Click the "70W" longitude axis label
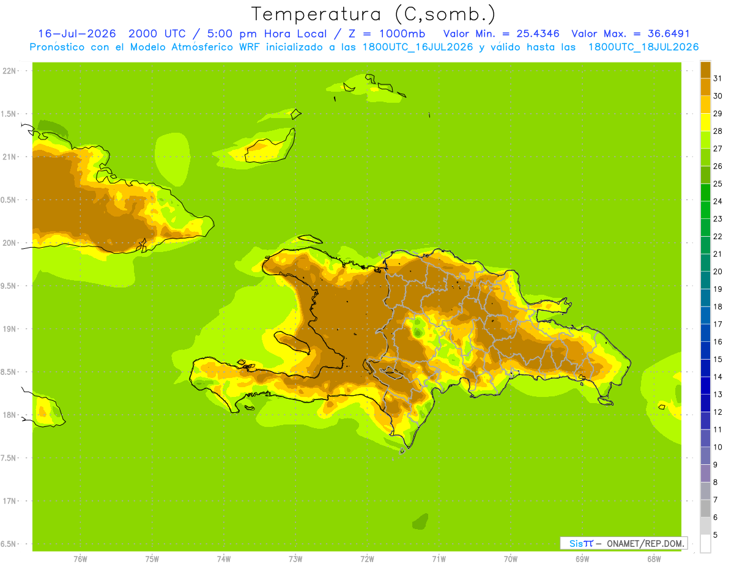The width and height of the screenshot is (734, 567). click(510, 559)
